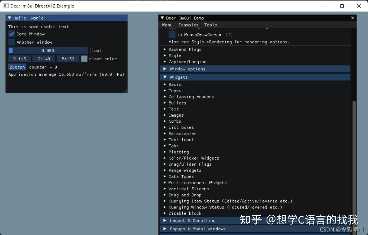Enable the Another Window checkbox

[x=11, y=42]
